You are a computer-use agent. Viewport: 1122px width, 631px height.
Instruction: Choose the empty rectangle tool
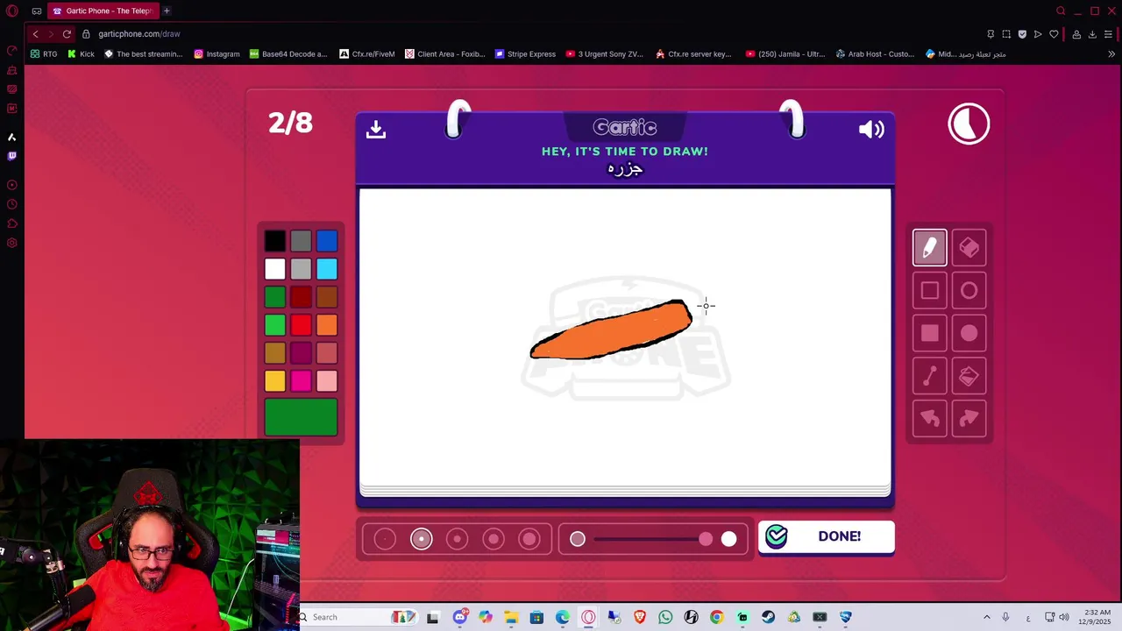point(930,290)
